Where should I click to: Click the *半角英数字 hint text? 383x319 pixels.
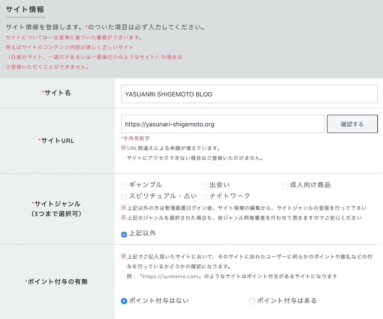pyautogui.click(x=135, y=138)
